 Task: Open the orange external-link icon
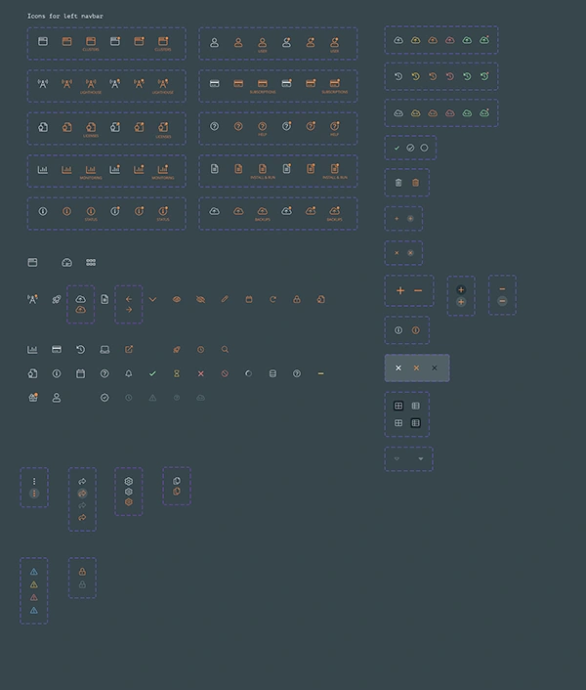[129, 350]
